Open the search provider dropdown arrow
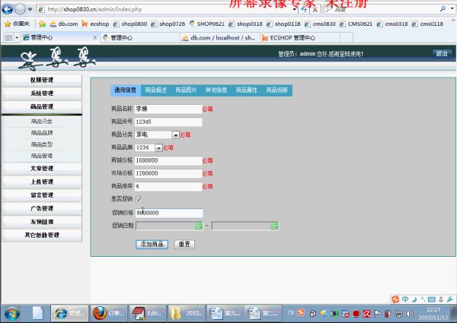The height and width of the screenshot is (323, 457). 452,9
